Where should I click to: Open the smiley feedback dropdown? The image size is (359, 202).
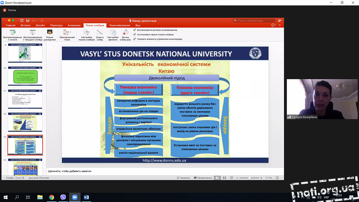[x=274, y=25]
